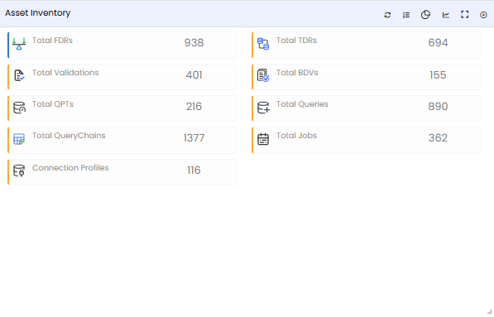The width and height of the screenshot is (494, 317).
Task: Click the QPTs count 216
Action: click(x=194, y=107)
